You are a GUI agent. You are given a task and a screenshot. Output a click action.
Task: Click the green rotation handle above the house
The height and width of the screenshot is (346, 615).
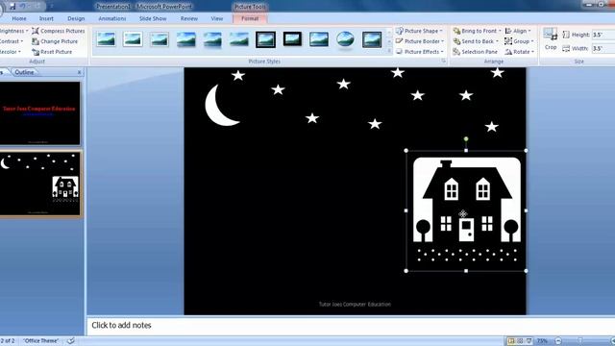466,138
